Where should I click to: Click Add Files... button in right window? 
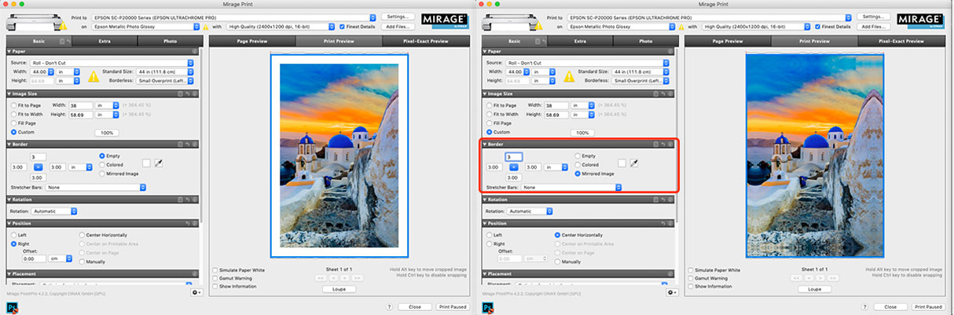[873, 26]
